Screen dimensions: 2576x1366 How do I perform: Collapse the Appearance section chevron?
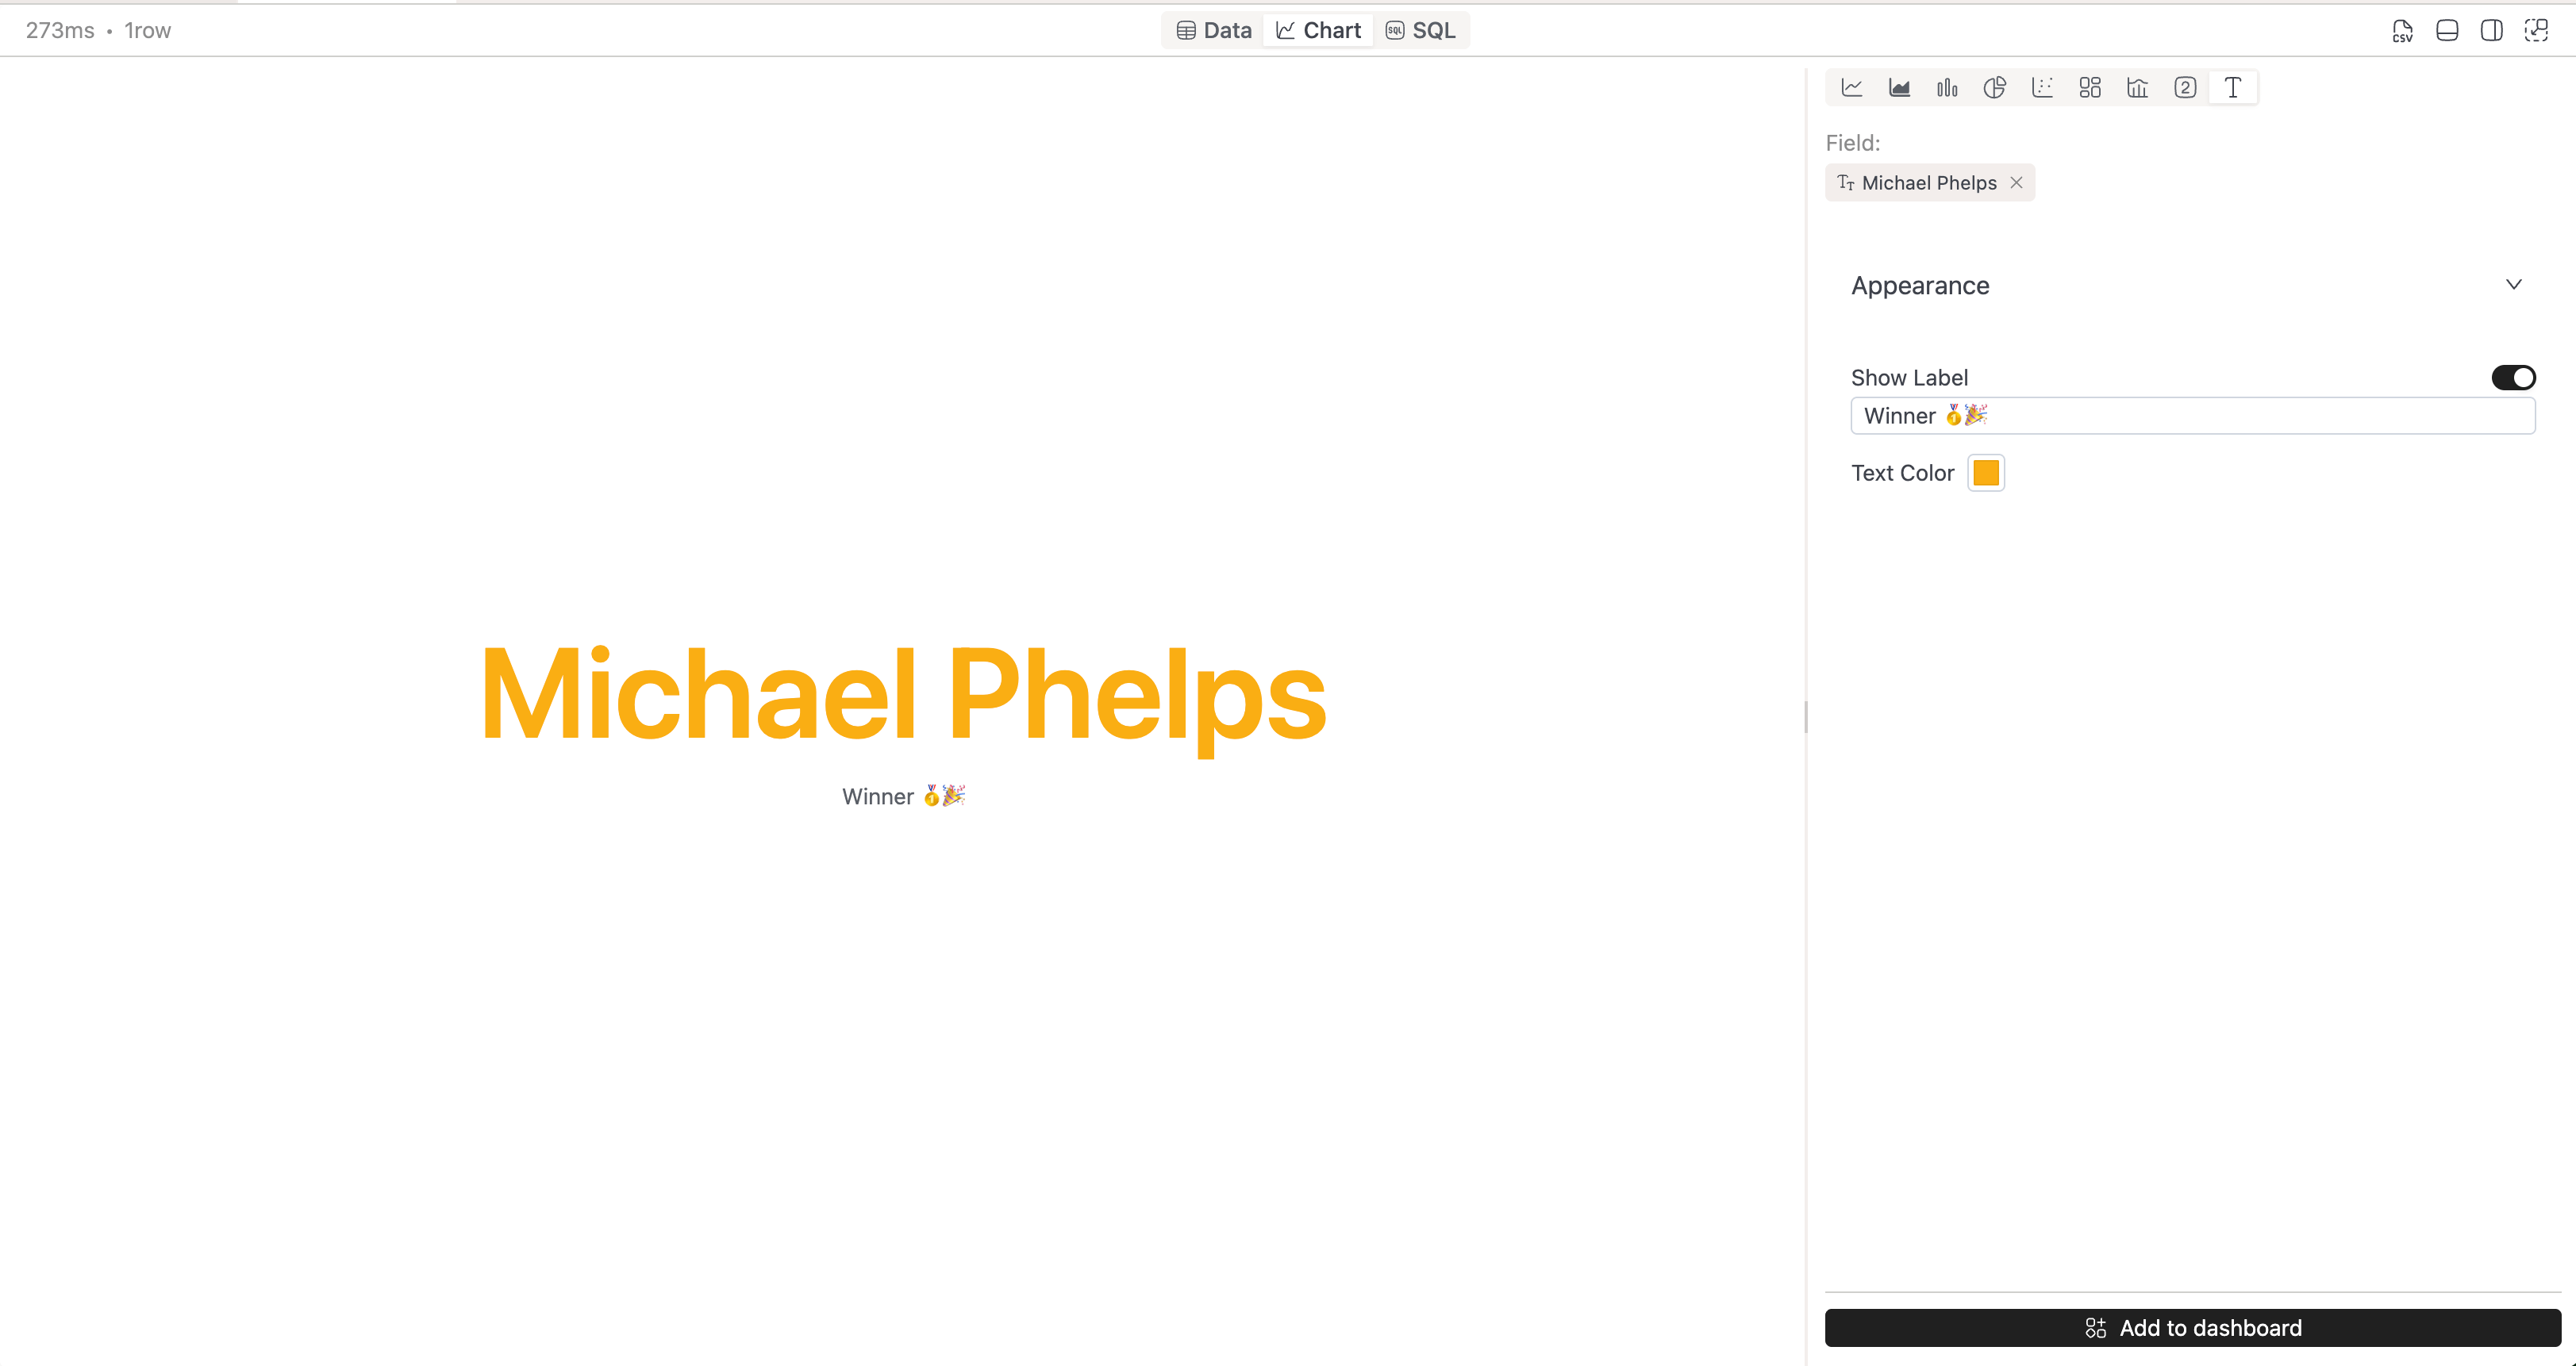pyautogui.click(x=2513, y=285)
